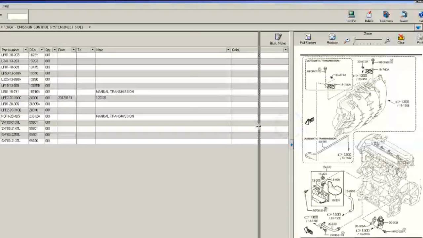
Task: Select part row 9XF00-2147L
Action: click(144, 128)
